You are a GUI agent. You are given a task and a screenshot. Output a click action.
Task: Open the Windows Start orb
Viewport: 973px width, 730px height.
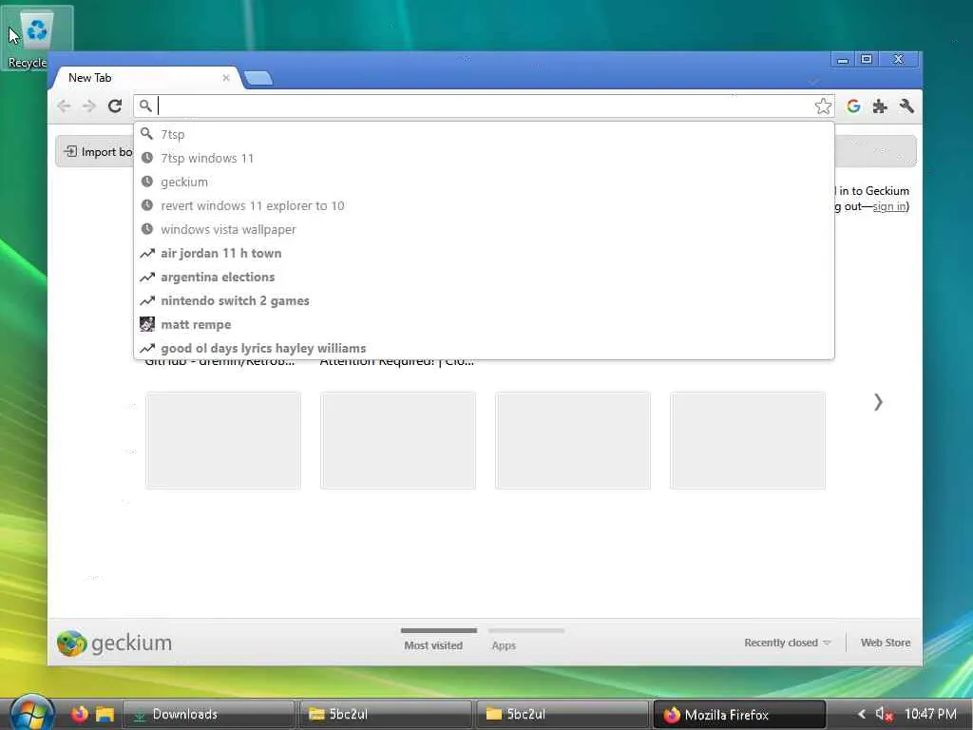click(31, 713)
